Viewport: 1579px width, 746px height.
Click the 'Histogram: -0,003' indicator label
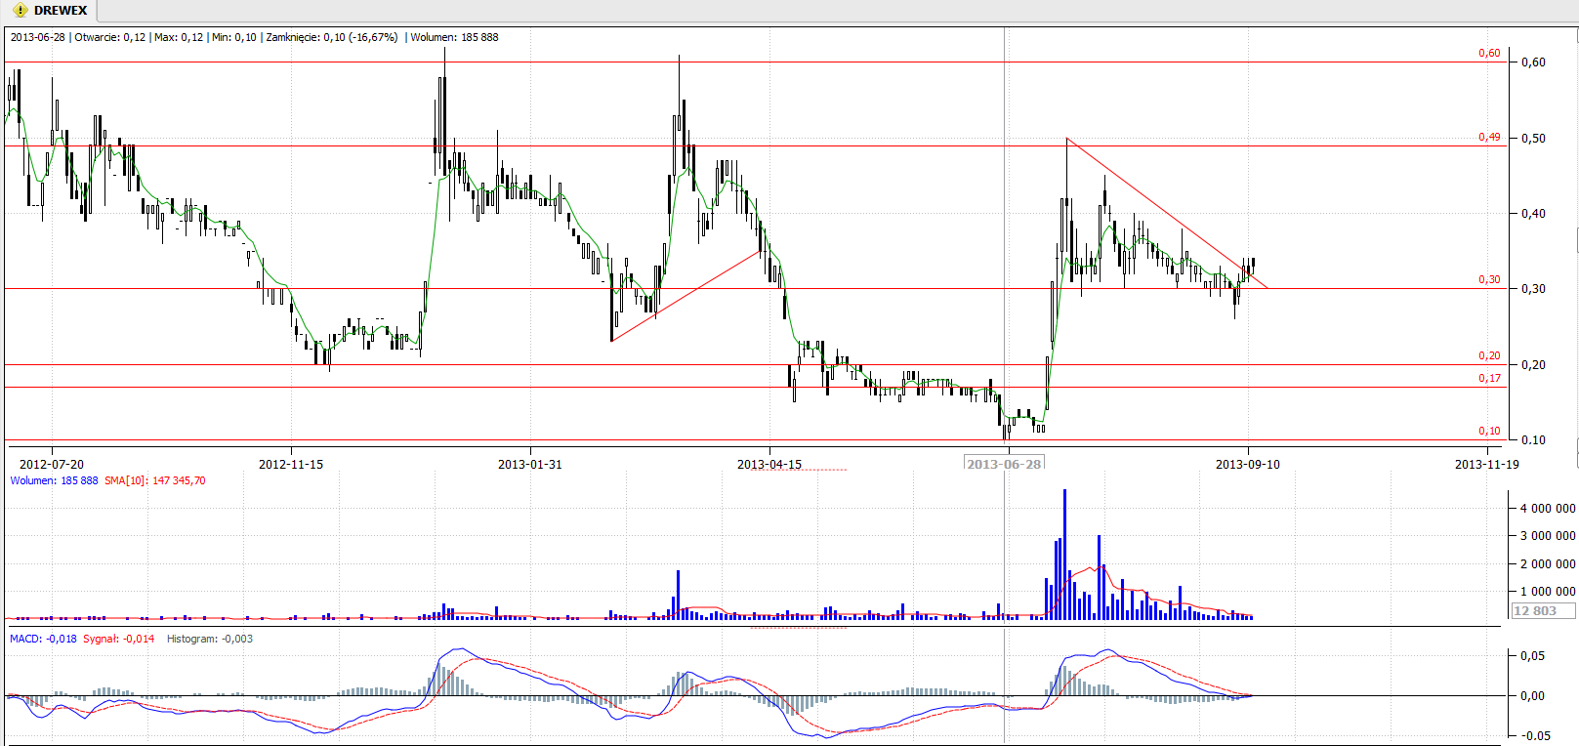click(x=210, y=639)
